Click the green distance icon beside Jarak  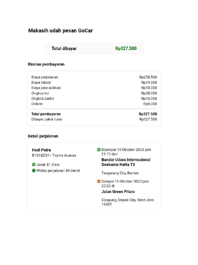pyautogui.click(x=34, y=165)
